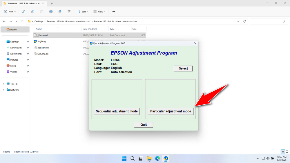Click the Delete trash icon
290x163 pixels.
pyautogui.click(x=69, y=12)
